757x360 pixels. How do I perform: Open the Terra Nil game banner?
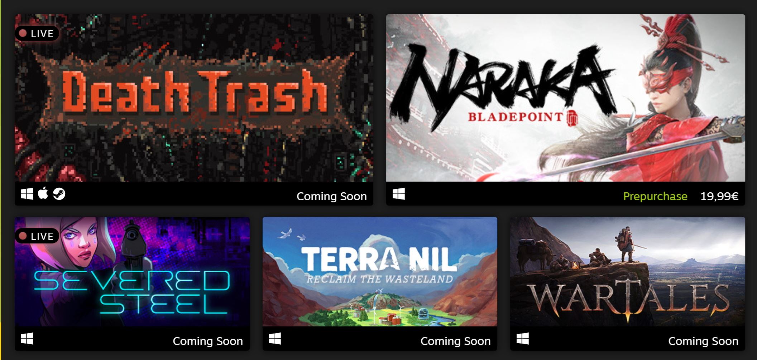tap(380, 272)
